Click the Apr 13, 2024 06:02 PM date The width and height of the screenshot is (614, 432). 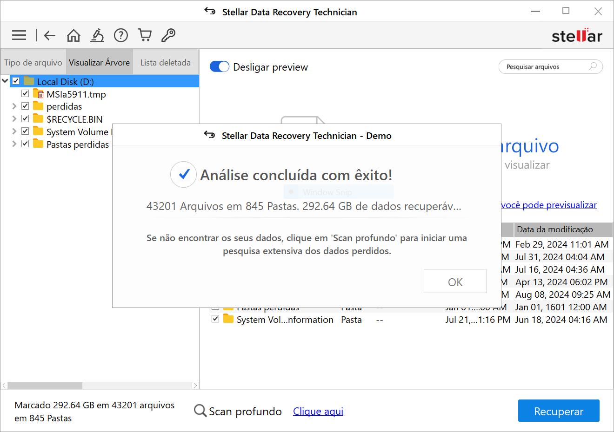(x=561, y=282)
